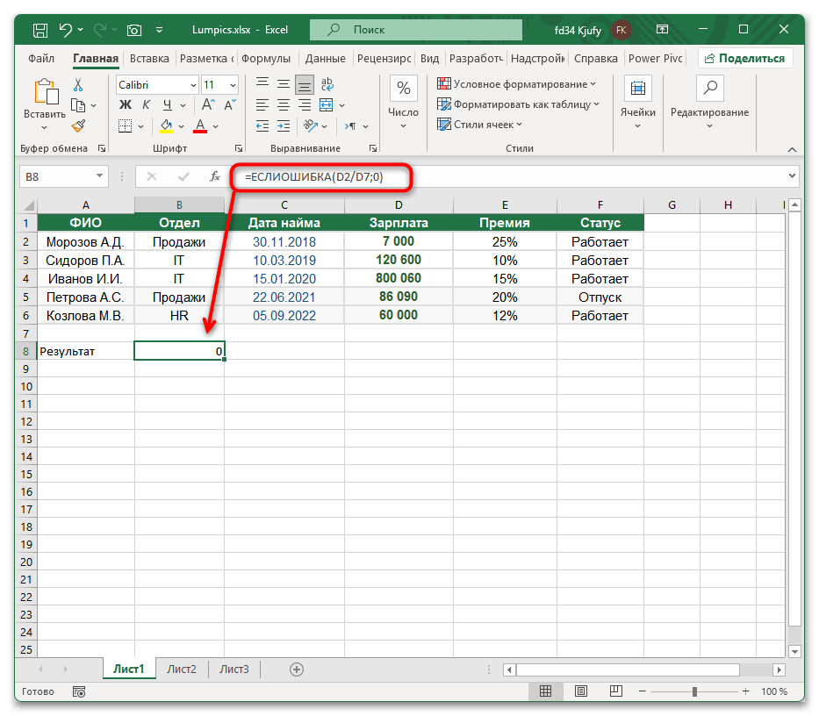The image size is (819, 716).
Task: Collapse the ribbon chevron
Action: 793,149
